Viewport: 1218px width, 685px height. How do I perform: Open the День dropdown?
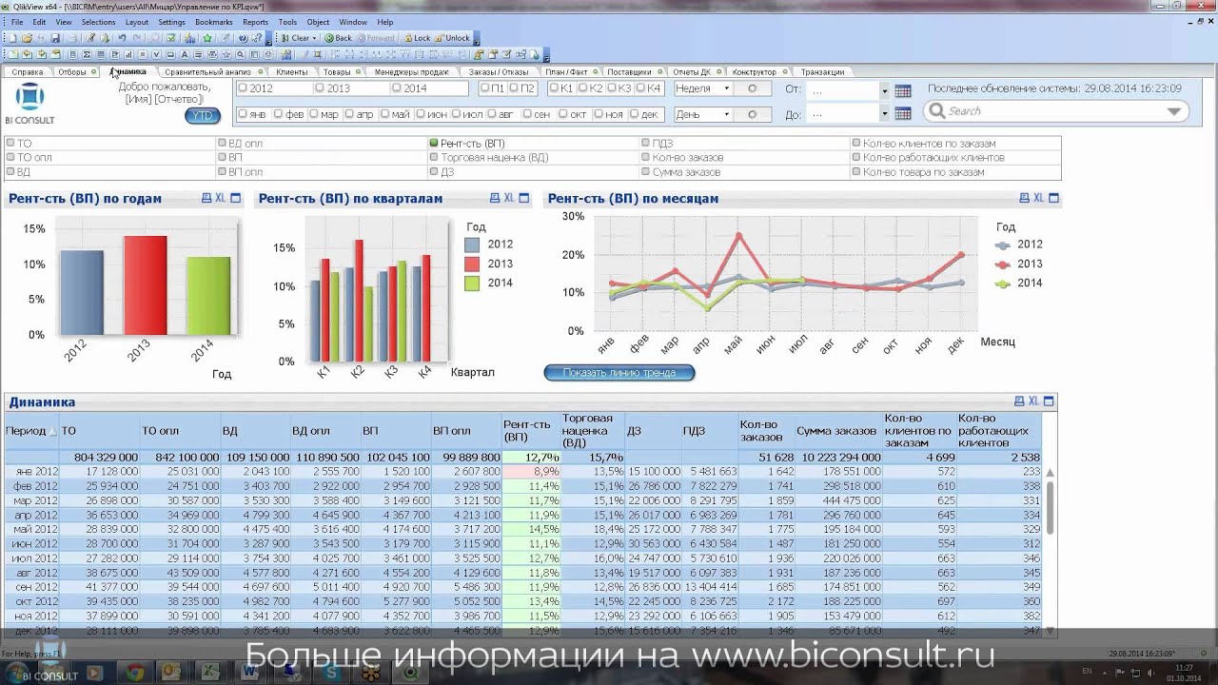(726, 114)
